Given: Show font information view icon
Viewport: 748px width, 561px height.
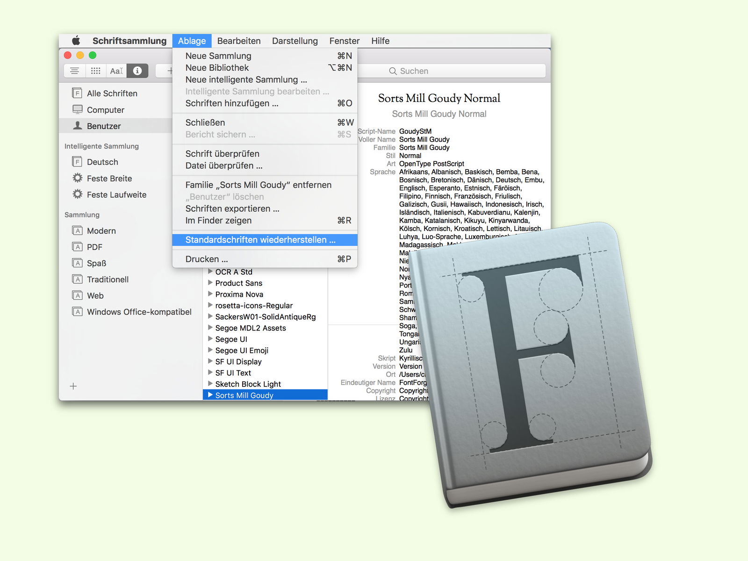Looking at the screenshot, I should pyautogui.click(x=137, y=71).
